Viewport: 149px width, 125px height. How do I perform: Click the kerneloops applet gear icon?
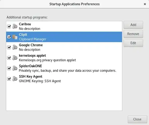[15, 58]
